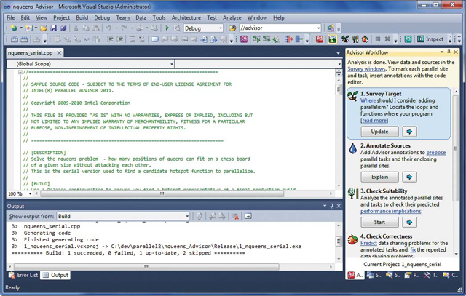The height and width of the screenshot is (296, 466).
Task: Click the Paste toolbar icon
Action: [x=95, y=28]
